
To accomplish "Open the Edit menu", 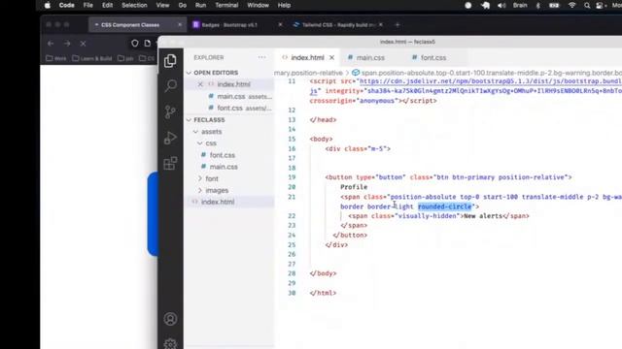I will pos(107,5).
